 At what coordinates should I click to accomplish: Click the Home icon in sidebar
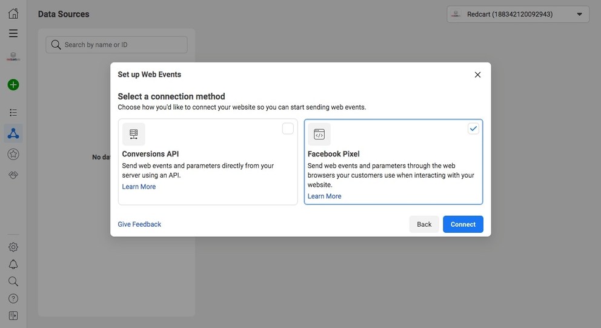click(x=13, y=13)
